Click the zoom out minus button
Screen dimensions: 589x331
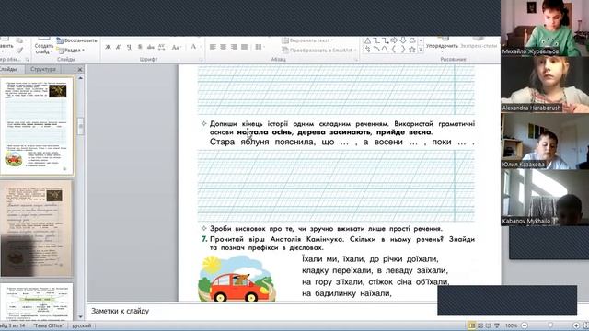pyautogui.click(x=525, y=325)
